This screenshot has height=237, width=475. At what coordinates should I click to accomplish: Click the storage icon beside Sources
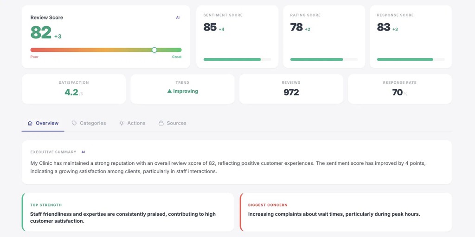coord(161,123)
